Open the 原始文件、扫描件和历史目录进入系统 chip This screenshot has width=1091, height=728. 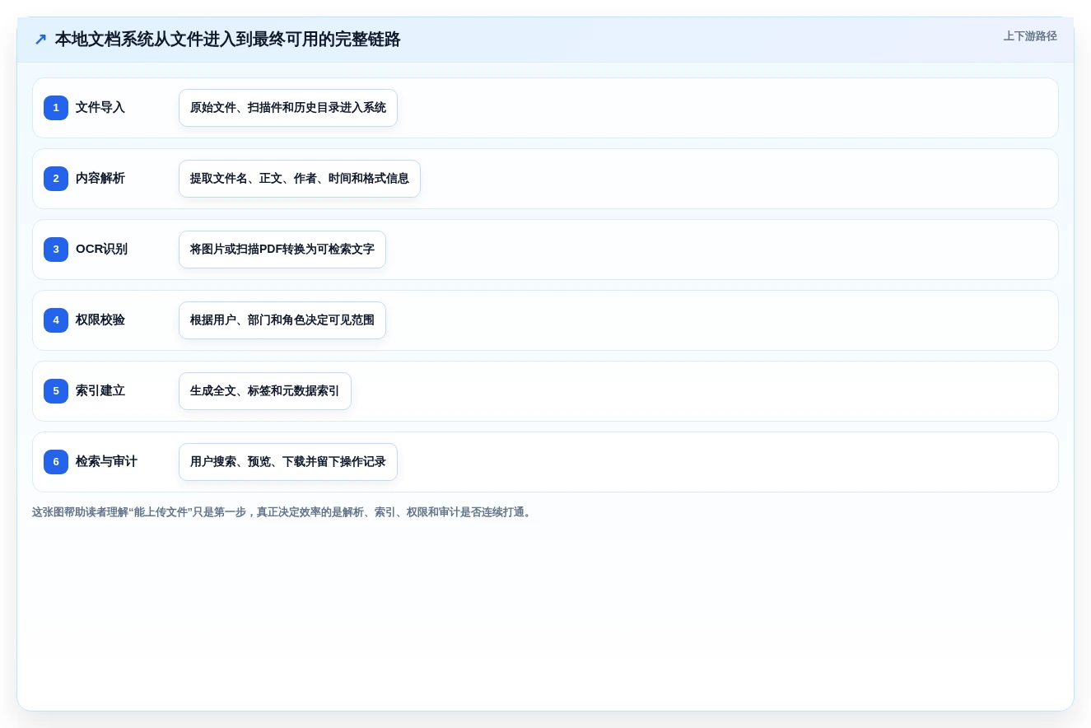(x=288, y=108)
